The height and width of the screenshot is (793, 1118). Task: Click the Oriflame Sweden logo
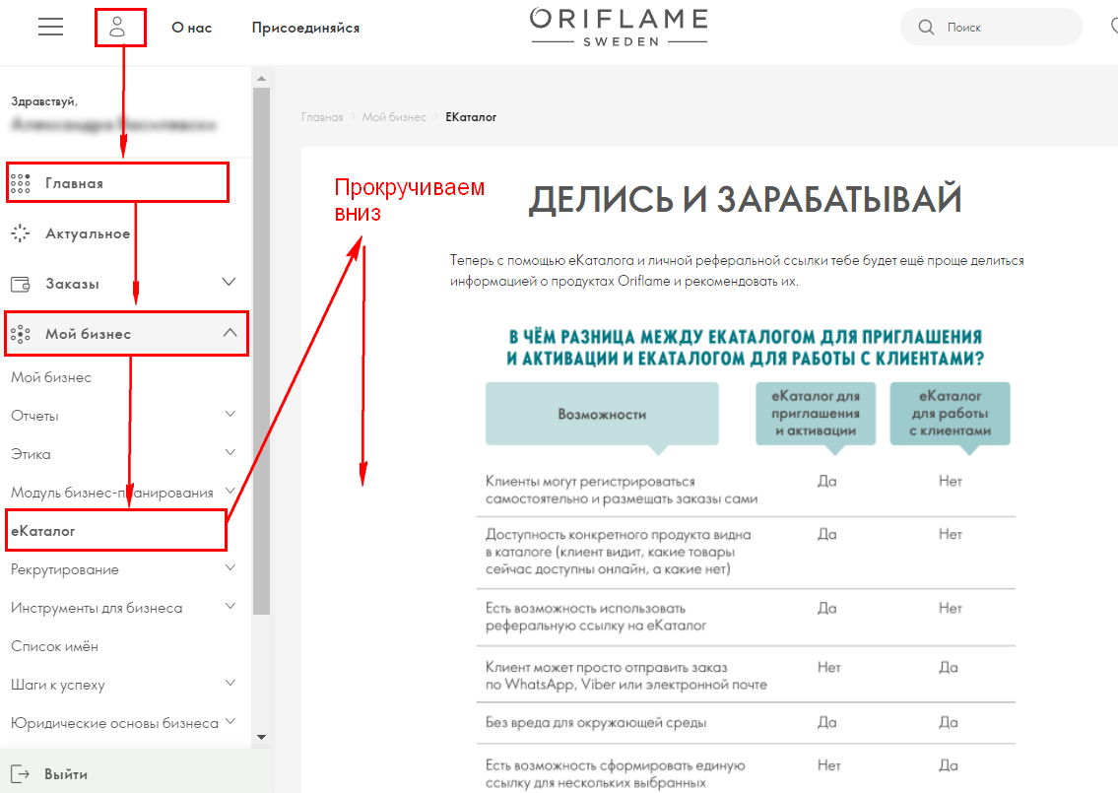pos(619,28)
